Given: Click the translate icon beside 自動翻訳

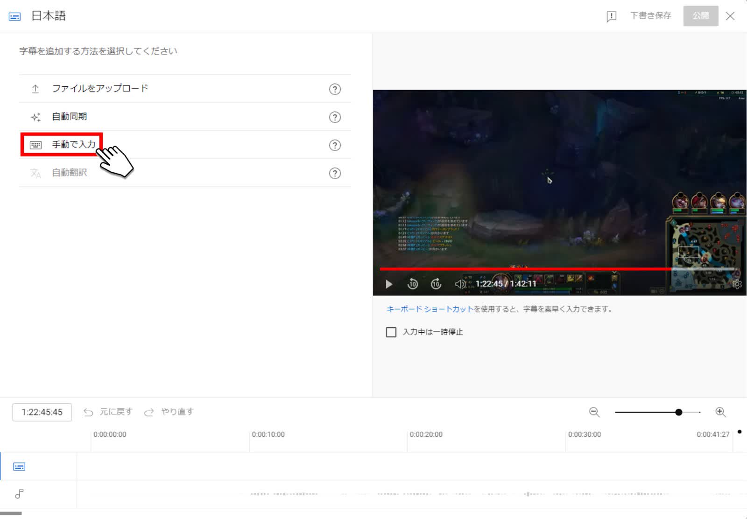Looking at the screenshot, I should coord(35,173).
